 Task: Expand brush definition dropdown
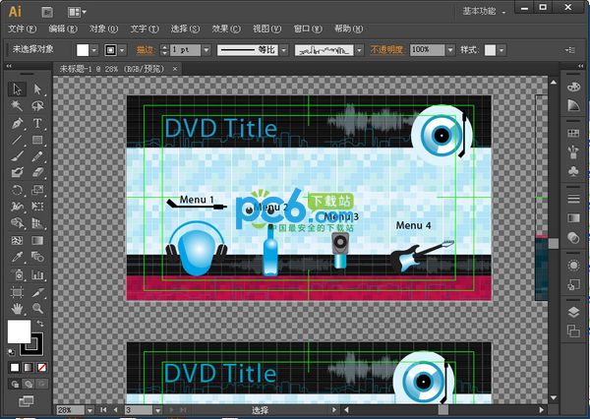(x=360, y=50)
